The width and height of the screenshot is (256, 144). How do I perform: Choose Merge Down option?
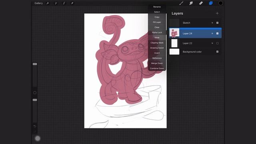point(157,63)
